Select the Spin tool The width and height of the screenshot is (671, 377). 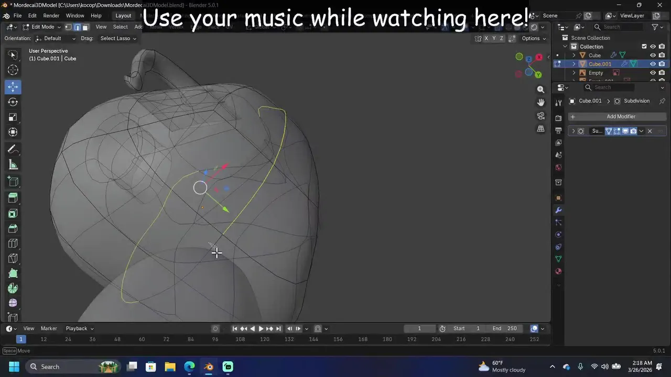point(13,289)
